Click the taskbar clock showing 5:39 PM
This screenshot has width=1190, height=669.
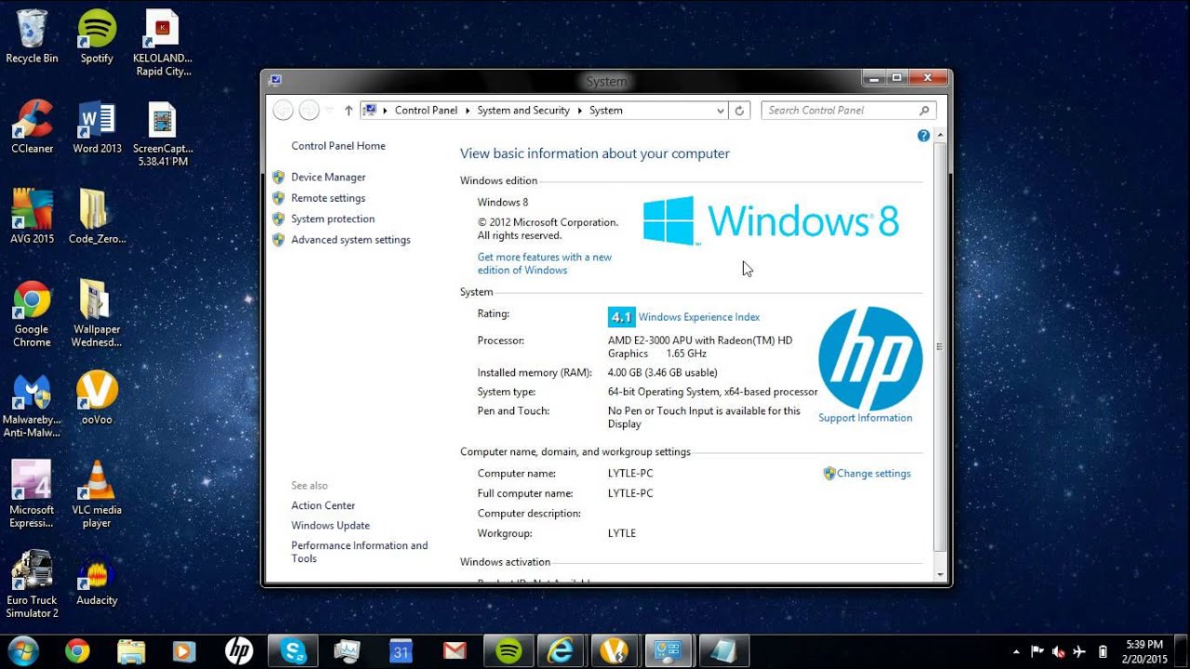tap(1144, 651)
